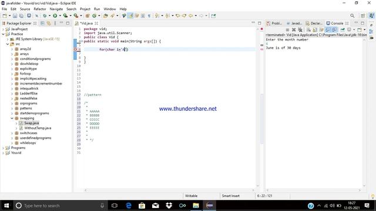376x211 pixels.
Task: Open Windows Start menu
Action: pyautogui.click(x=6, y=206)
